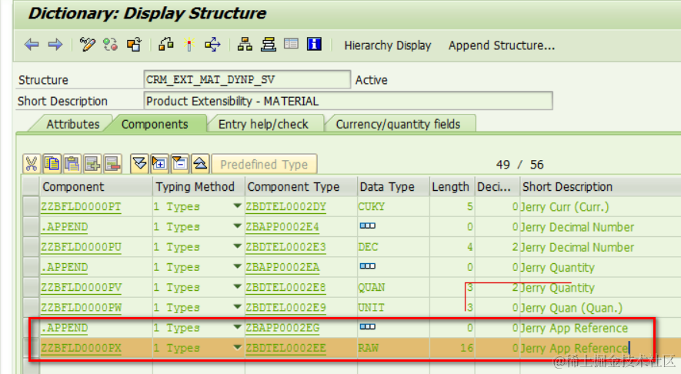Image resolution: width=681 pixels, height=374 pixels.
Task: Click the Predefined Type button
Action: (264, 164)
